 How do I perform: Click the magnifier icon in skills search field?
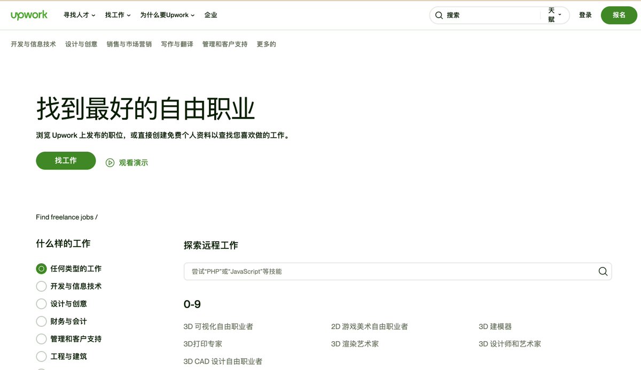pyautogui.click(x=603, y=271)
